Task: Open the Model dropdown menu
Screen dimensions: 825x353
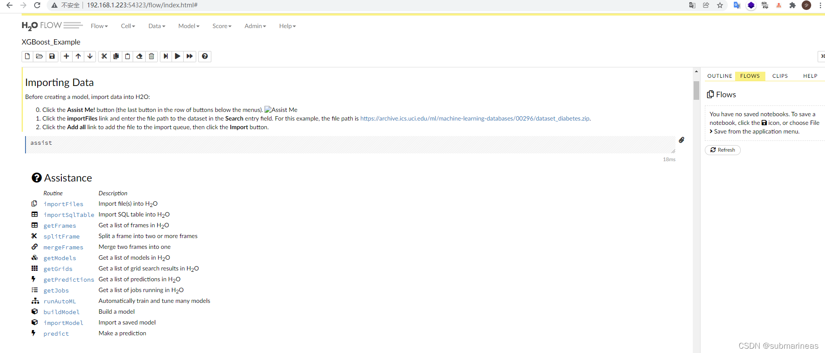Action: pyautogui.click(x=189, y=26)
